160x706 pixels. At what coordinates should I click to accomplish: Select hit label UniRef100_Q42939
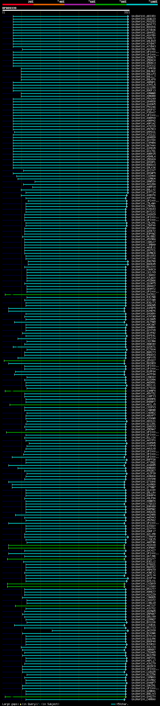click(143, 631)
